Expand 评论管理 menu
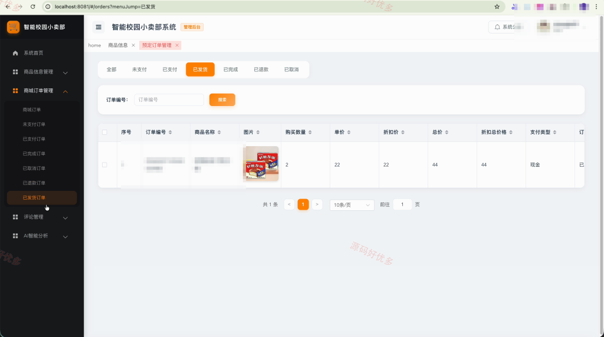This screenshot has height=337, width=604. point(65,218)
